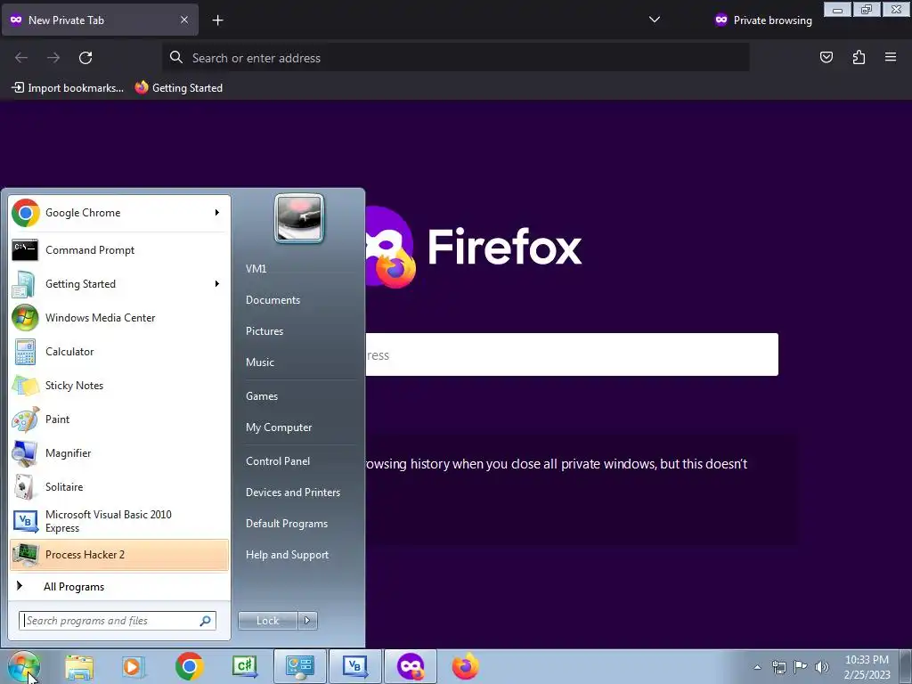This screenshot has width=912, height=684.
Task: Open the list all tabs dropdown
Action: pyautogui.click(x=655, y=20)
